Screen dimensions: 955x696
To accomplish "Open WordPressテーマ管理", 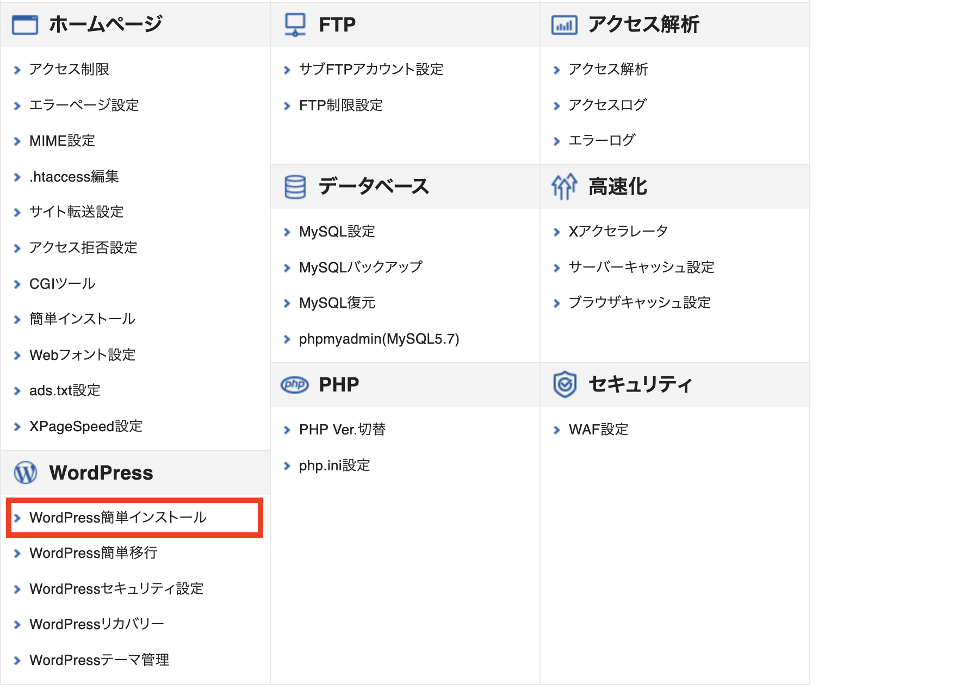I will (x=100, y=660).
